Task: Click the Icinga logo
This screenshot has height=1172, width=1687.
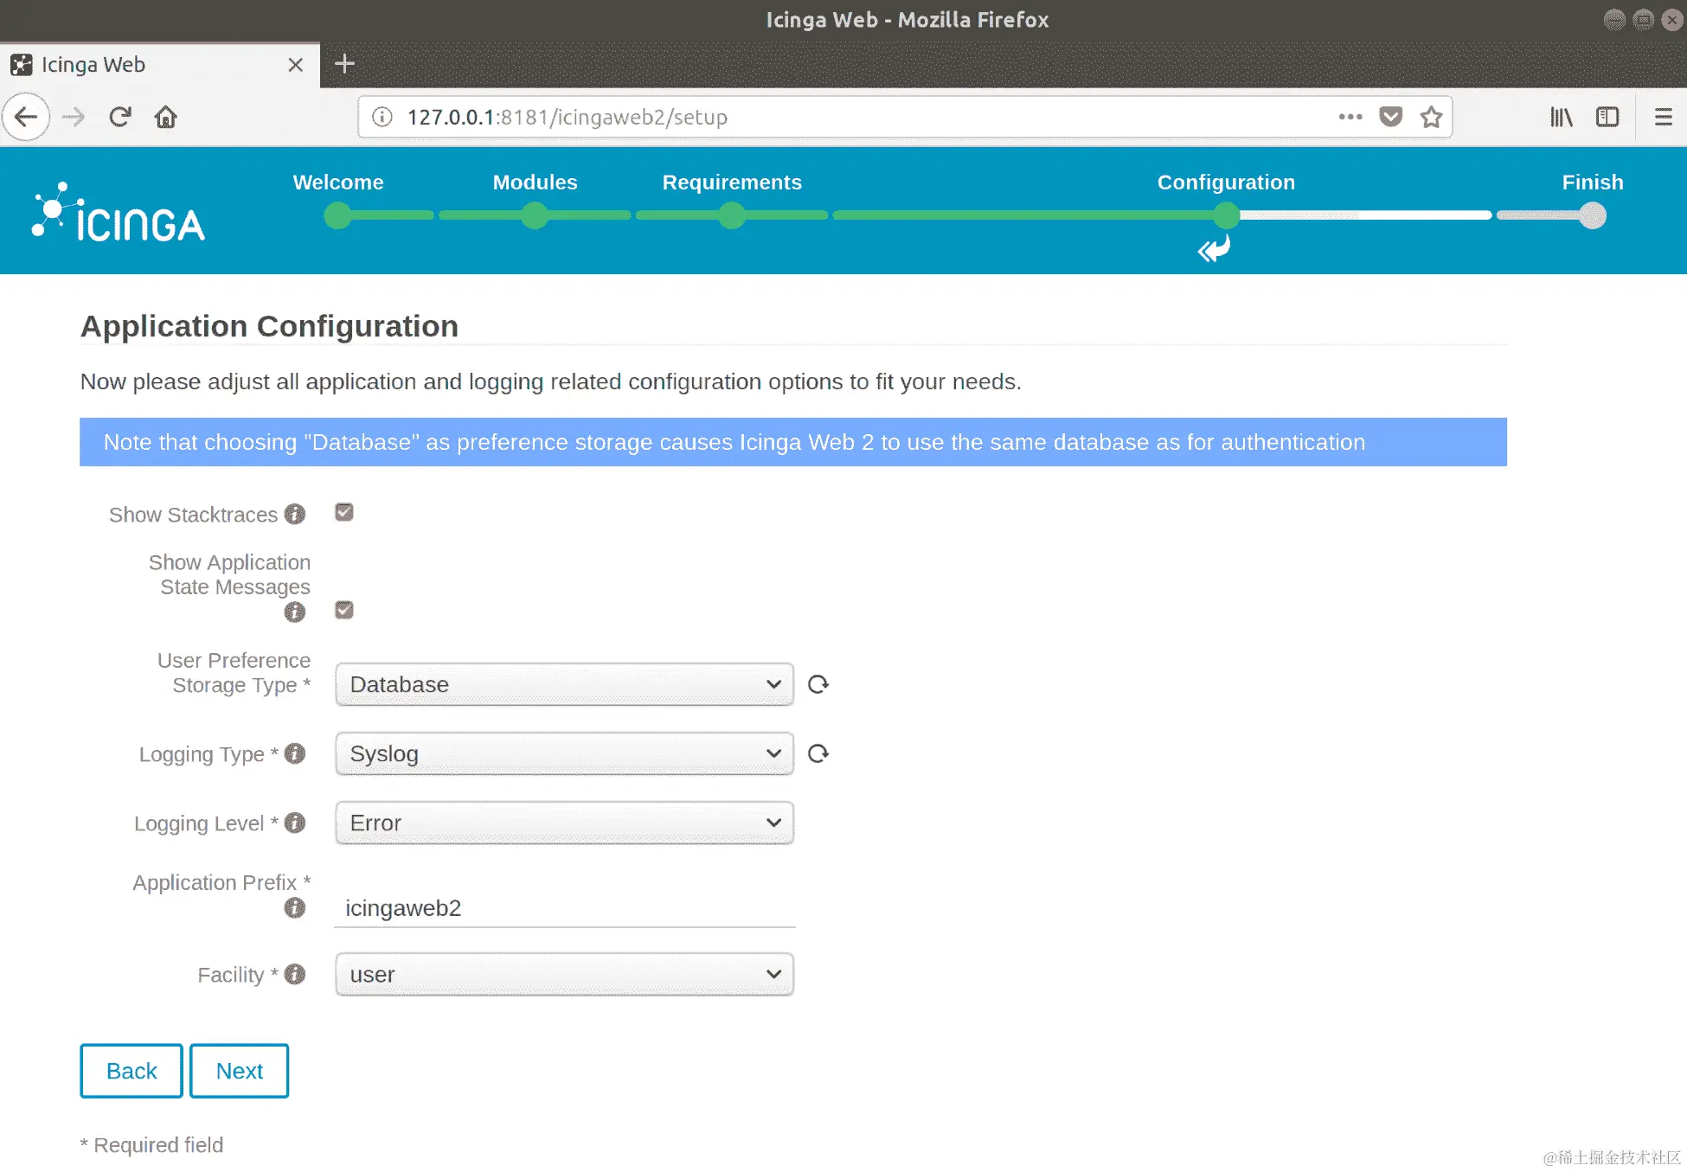Action: [119, 213]
